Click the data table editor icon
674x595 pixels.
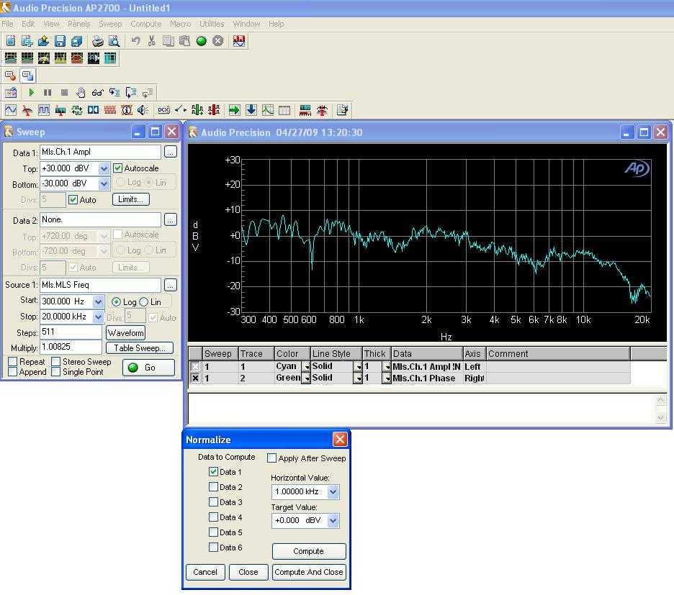(x=284, y=110)
